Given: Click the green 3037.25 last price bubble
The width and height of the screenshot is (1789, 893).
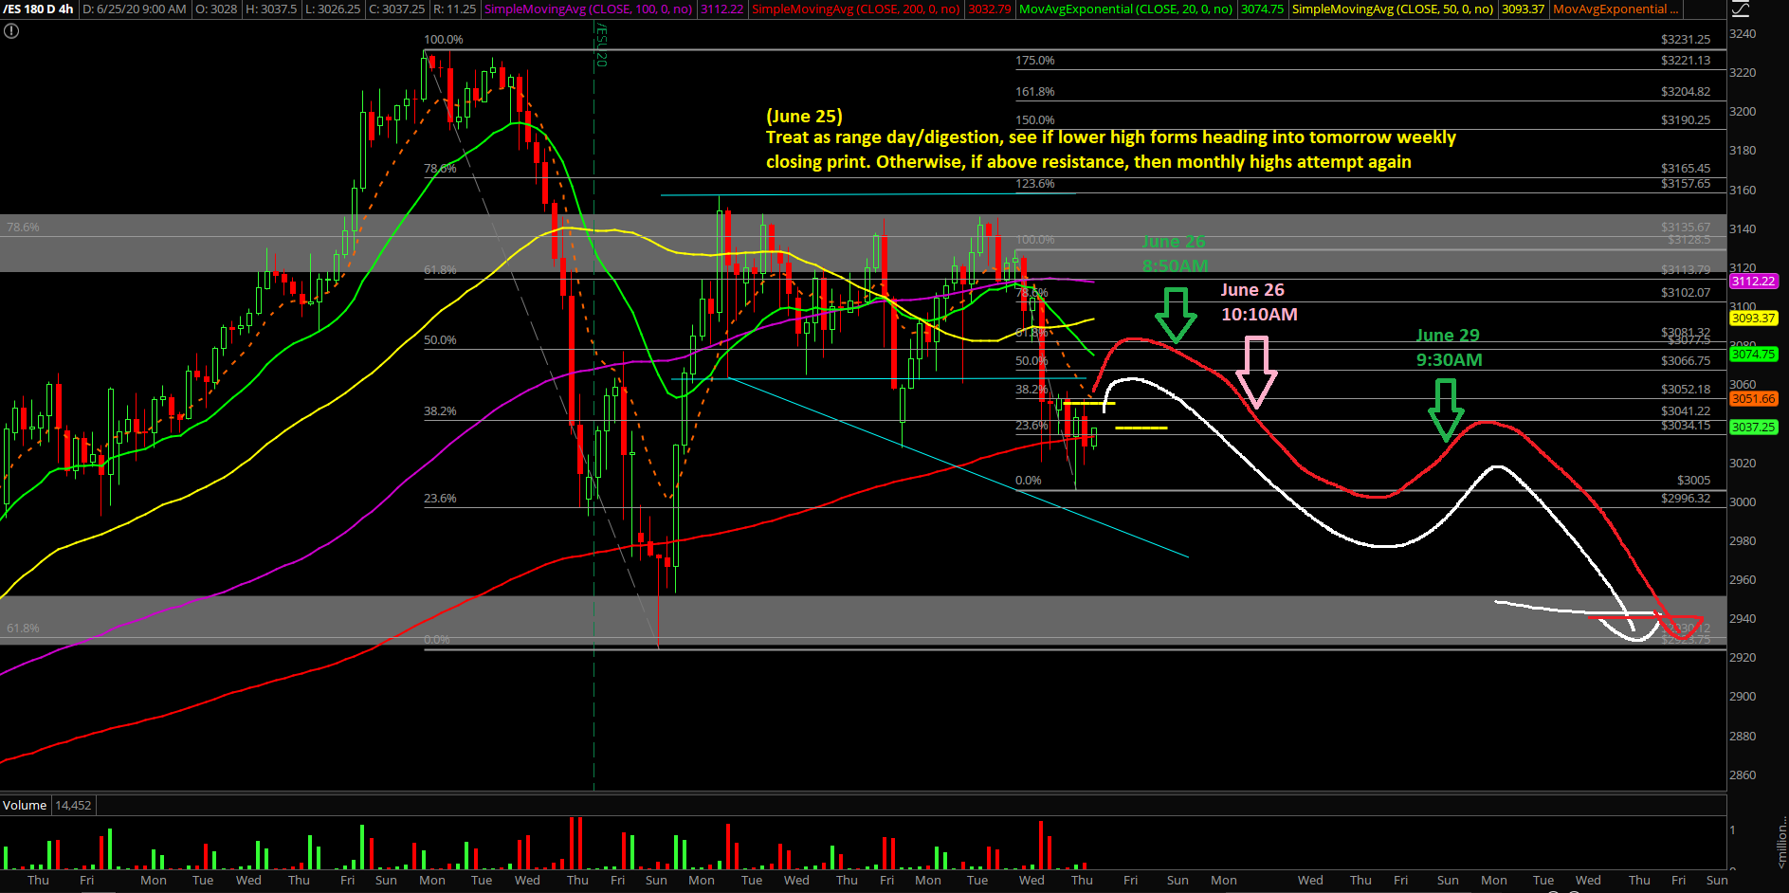Looking at the screenshot, I should 1753,427.
